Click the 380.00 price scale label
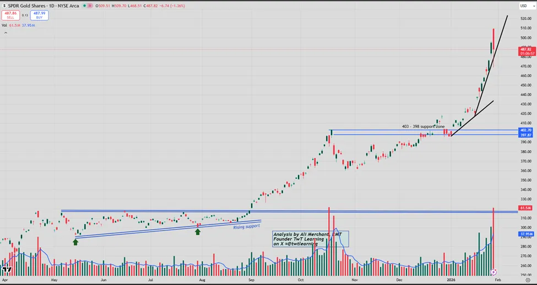537x285 pixels. (x=525, y=152)
